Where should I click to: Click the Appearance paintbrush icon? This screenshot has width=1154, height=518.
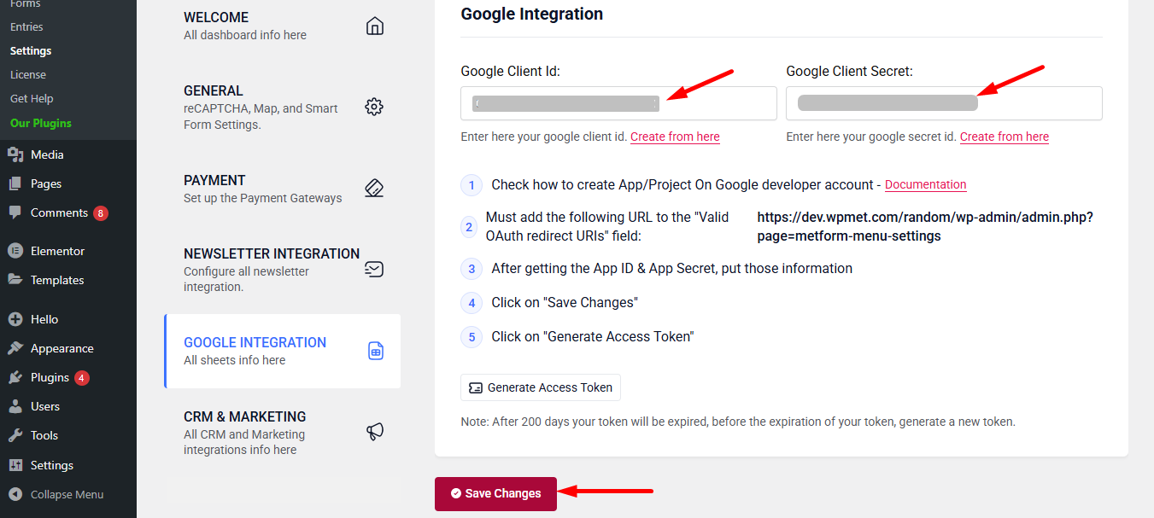click(x=17, y=347)
